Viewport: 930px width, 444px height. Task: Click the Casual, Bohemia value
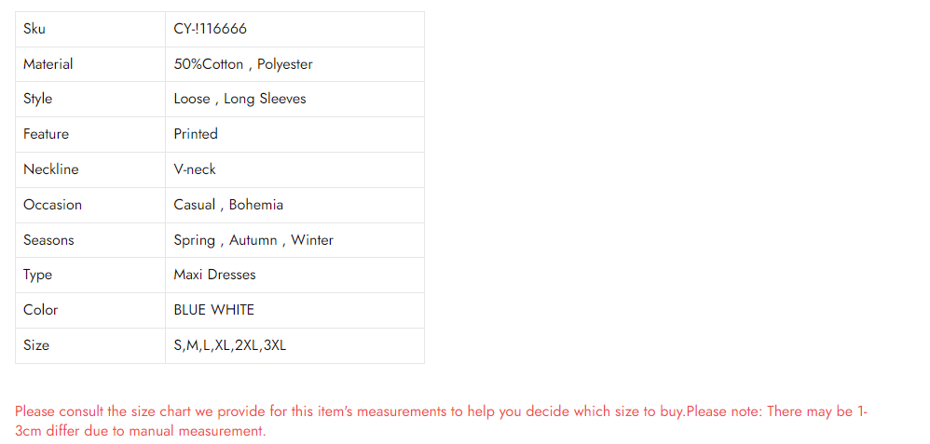tap(228, 205)
